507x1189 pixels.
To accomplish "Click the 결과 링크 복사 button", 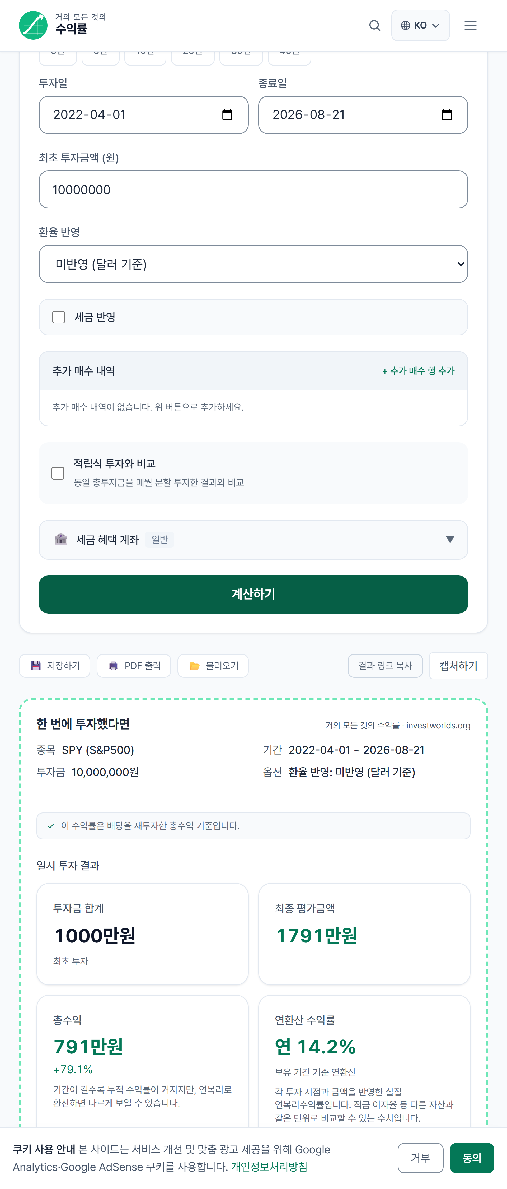I will tap(385, 666).
